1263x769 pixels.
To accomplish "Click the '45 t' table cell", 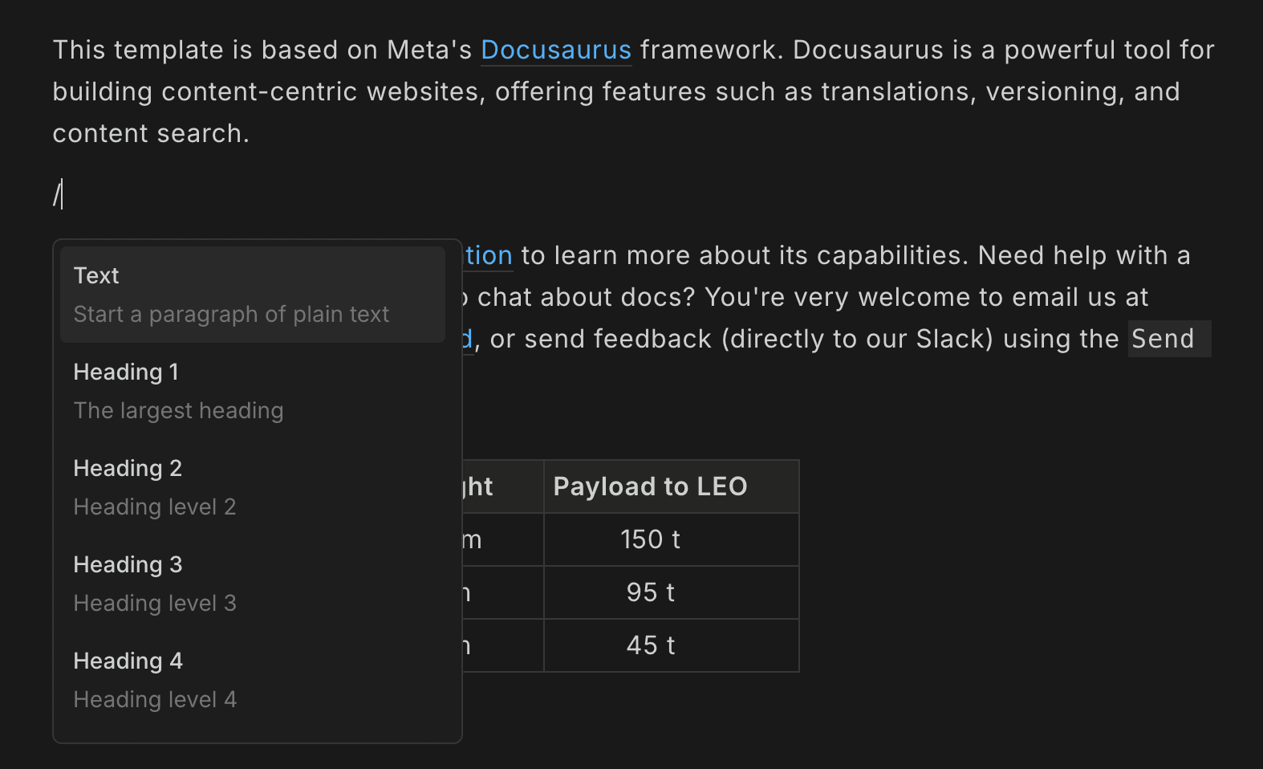I will coord(650,645).
